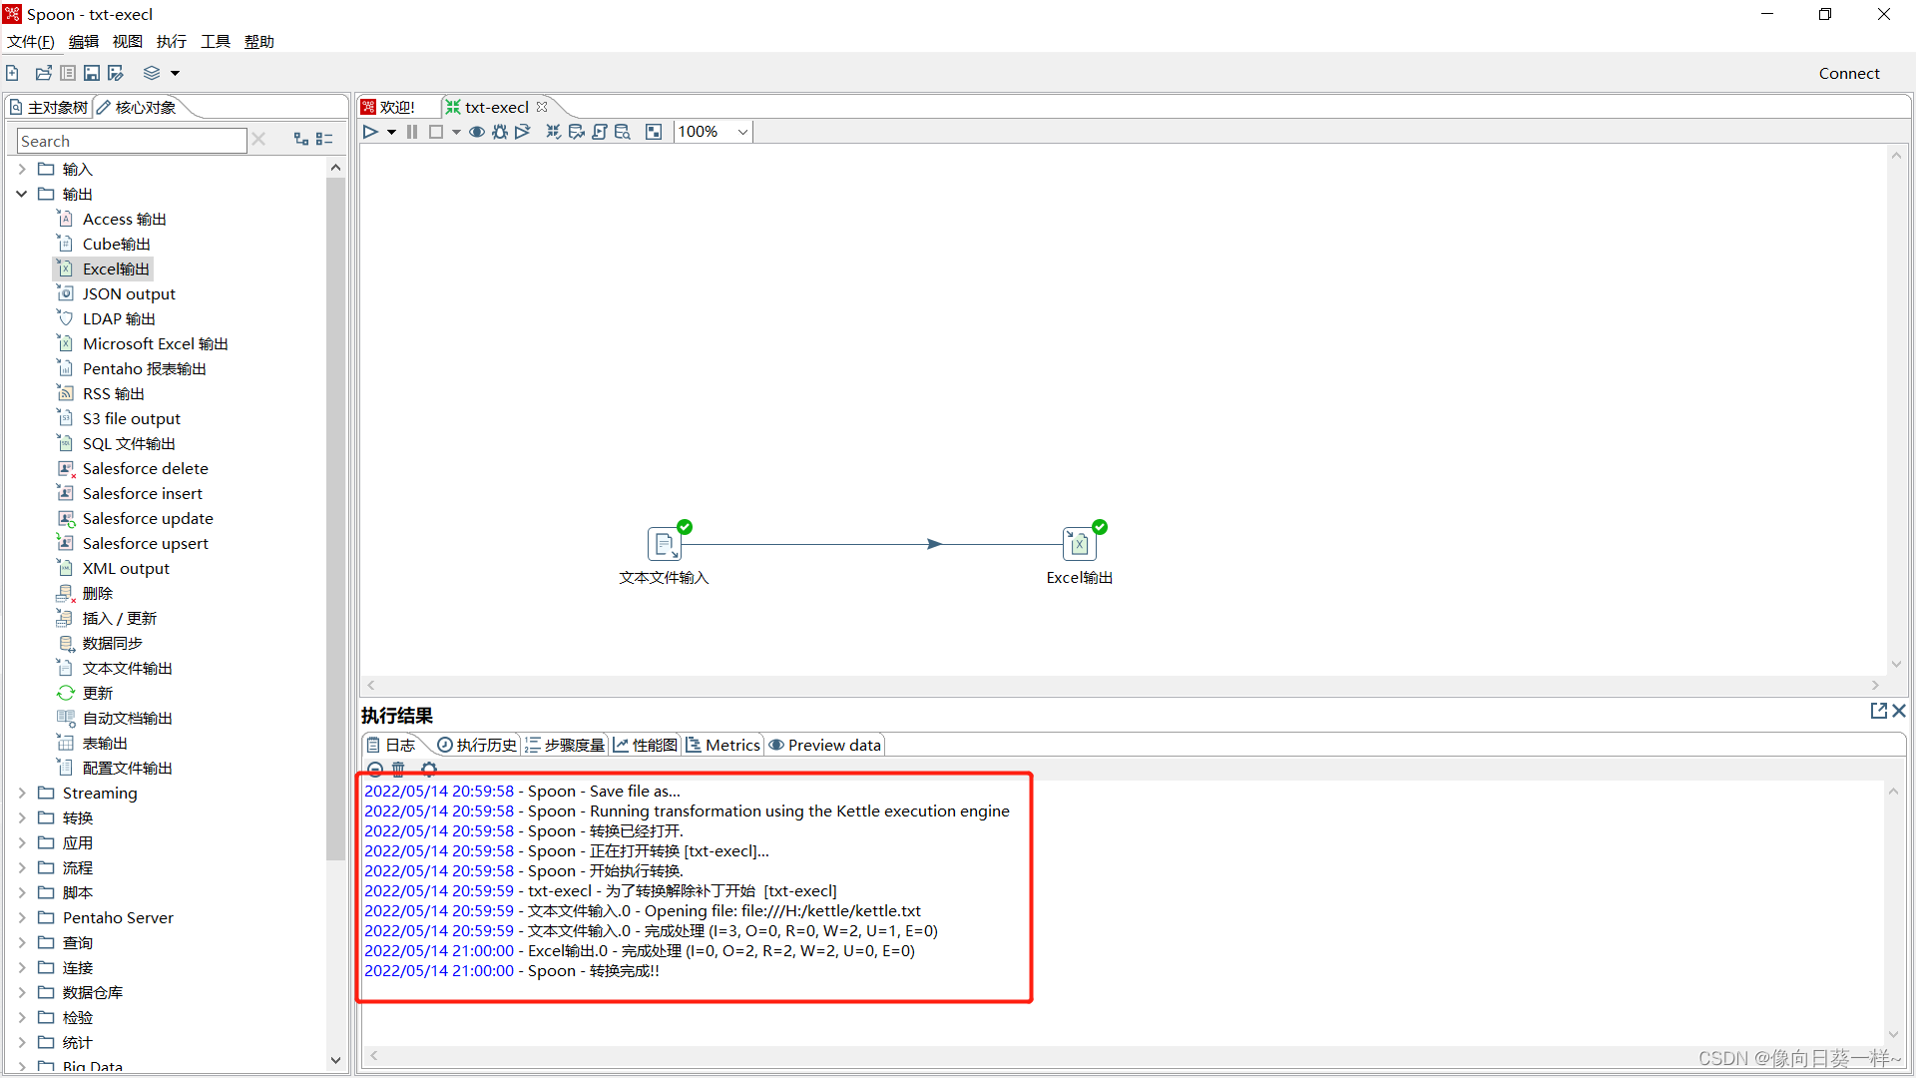Viewport: 1916px width, 1078px height.
Task: Expand the Streaming folder in the tree
Action: [21, 793]
